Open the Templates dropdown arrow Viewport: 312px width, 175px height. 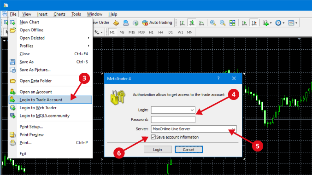[x=296, y=23]
